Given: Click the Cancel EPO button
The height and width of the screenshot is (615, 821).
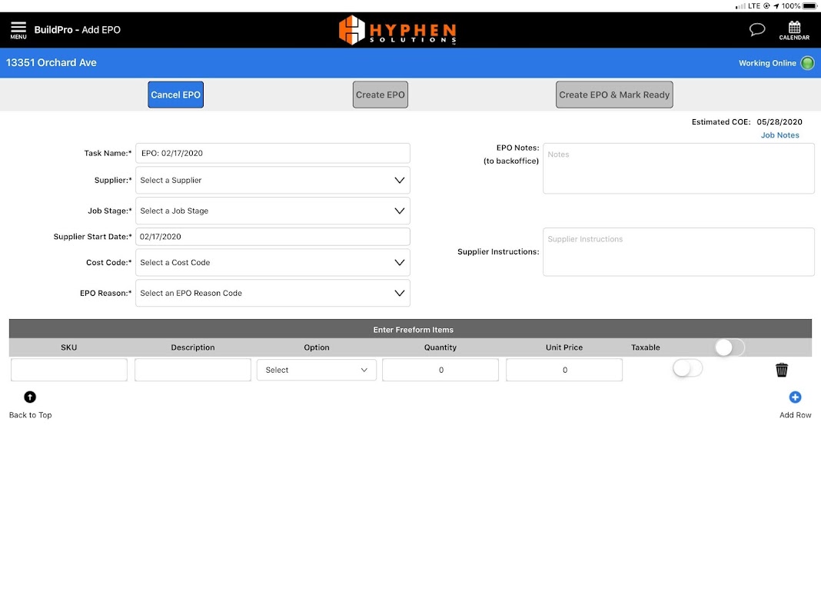Looking at the screenshot, I should [175, 95].
